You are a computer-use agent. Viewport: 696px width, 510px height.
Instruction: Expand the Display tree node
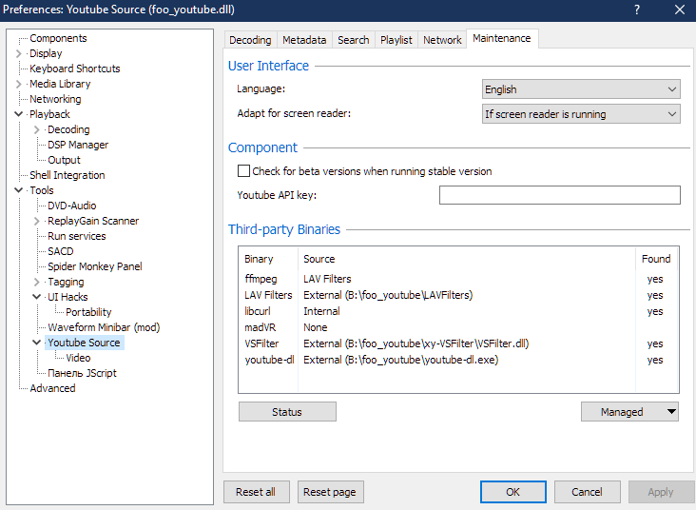pos(20,54)
